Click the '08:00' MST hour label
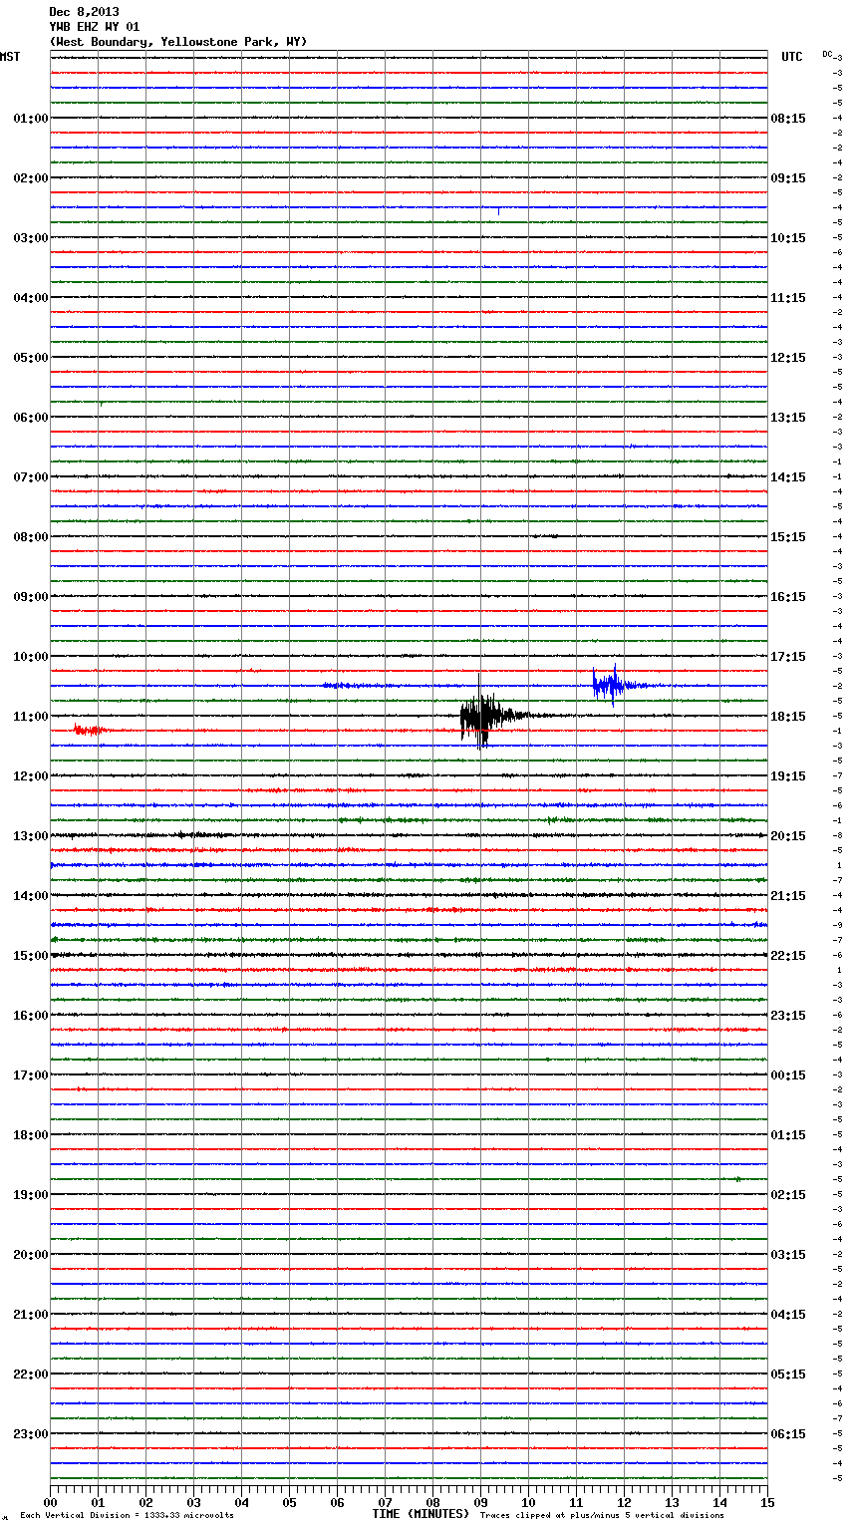The width and height of the screenshot is (847, 1529). (31, 537)
